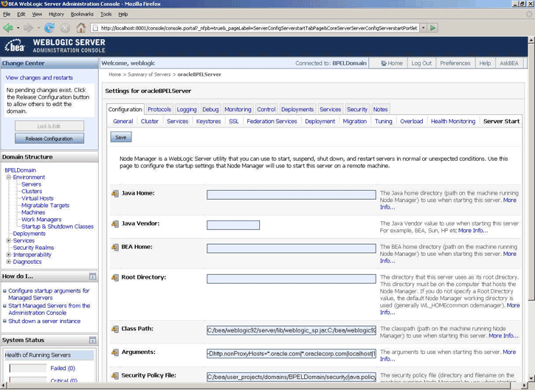Click the Stop loading icon
This screenshot has height=390, width=535.
click(x=65, y=27)
